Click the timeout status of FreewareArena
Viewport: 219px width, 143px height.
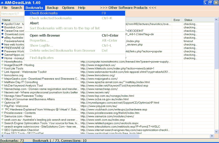(188, 41)
